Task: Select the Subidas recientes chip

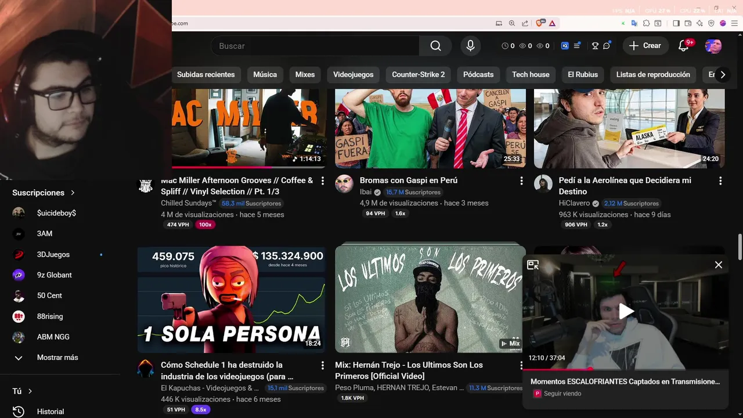Action: tap(205, 74)
